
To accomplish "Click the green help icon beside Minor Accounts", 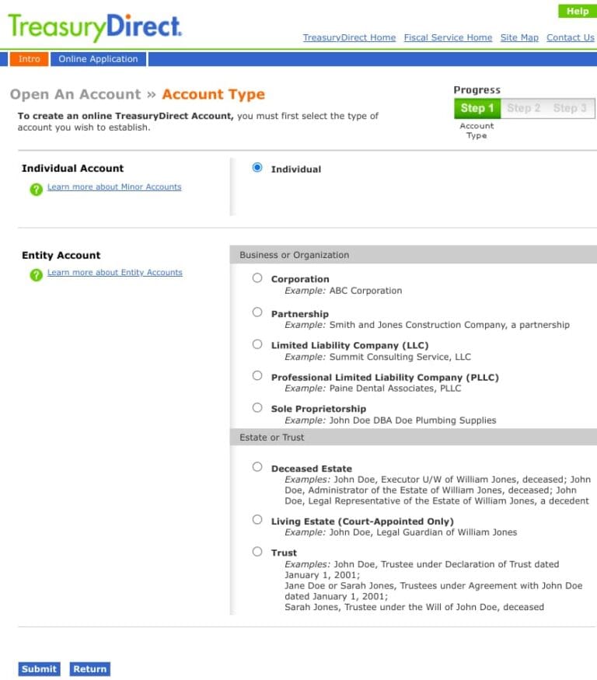I will (36, 189).
